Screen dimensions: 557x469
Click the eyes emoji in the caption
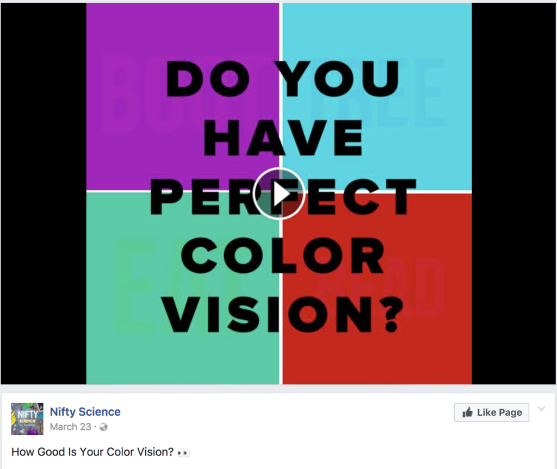pos(183,453)
